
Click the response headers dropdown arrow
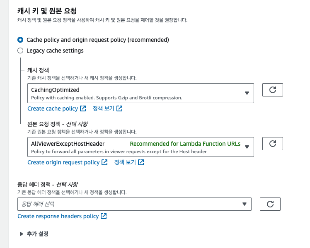point(245,204)
